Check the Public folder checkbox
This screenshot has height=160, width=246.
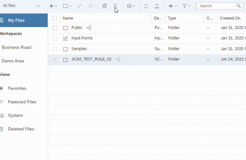point(55,28)
